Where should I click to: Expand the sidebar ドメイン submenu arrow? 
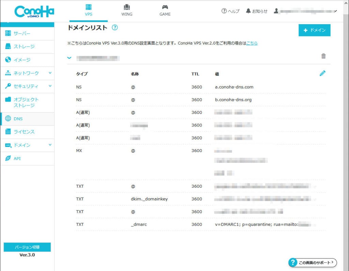[x=50, y=145]
